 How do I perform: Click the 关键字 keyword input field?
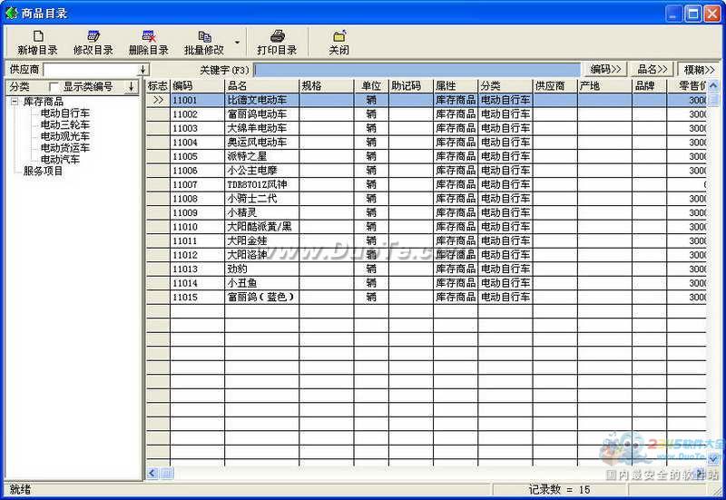(416, 70)
